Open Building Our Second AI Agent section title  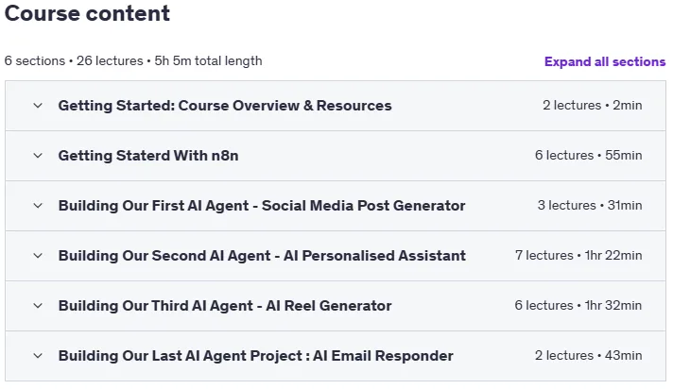(262, 256)
